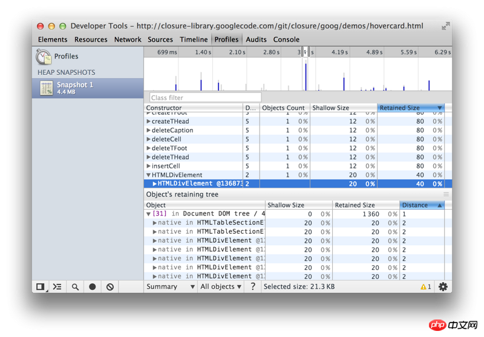Click the clear all profiles icon
484x337 pixels.
(110, 287)
